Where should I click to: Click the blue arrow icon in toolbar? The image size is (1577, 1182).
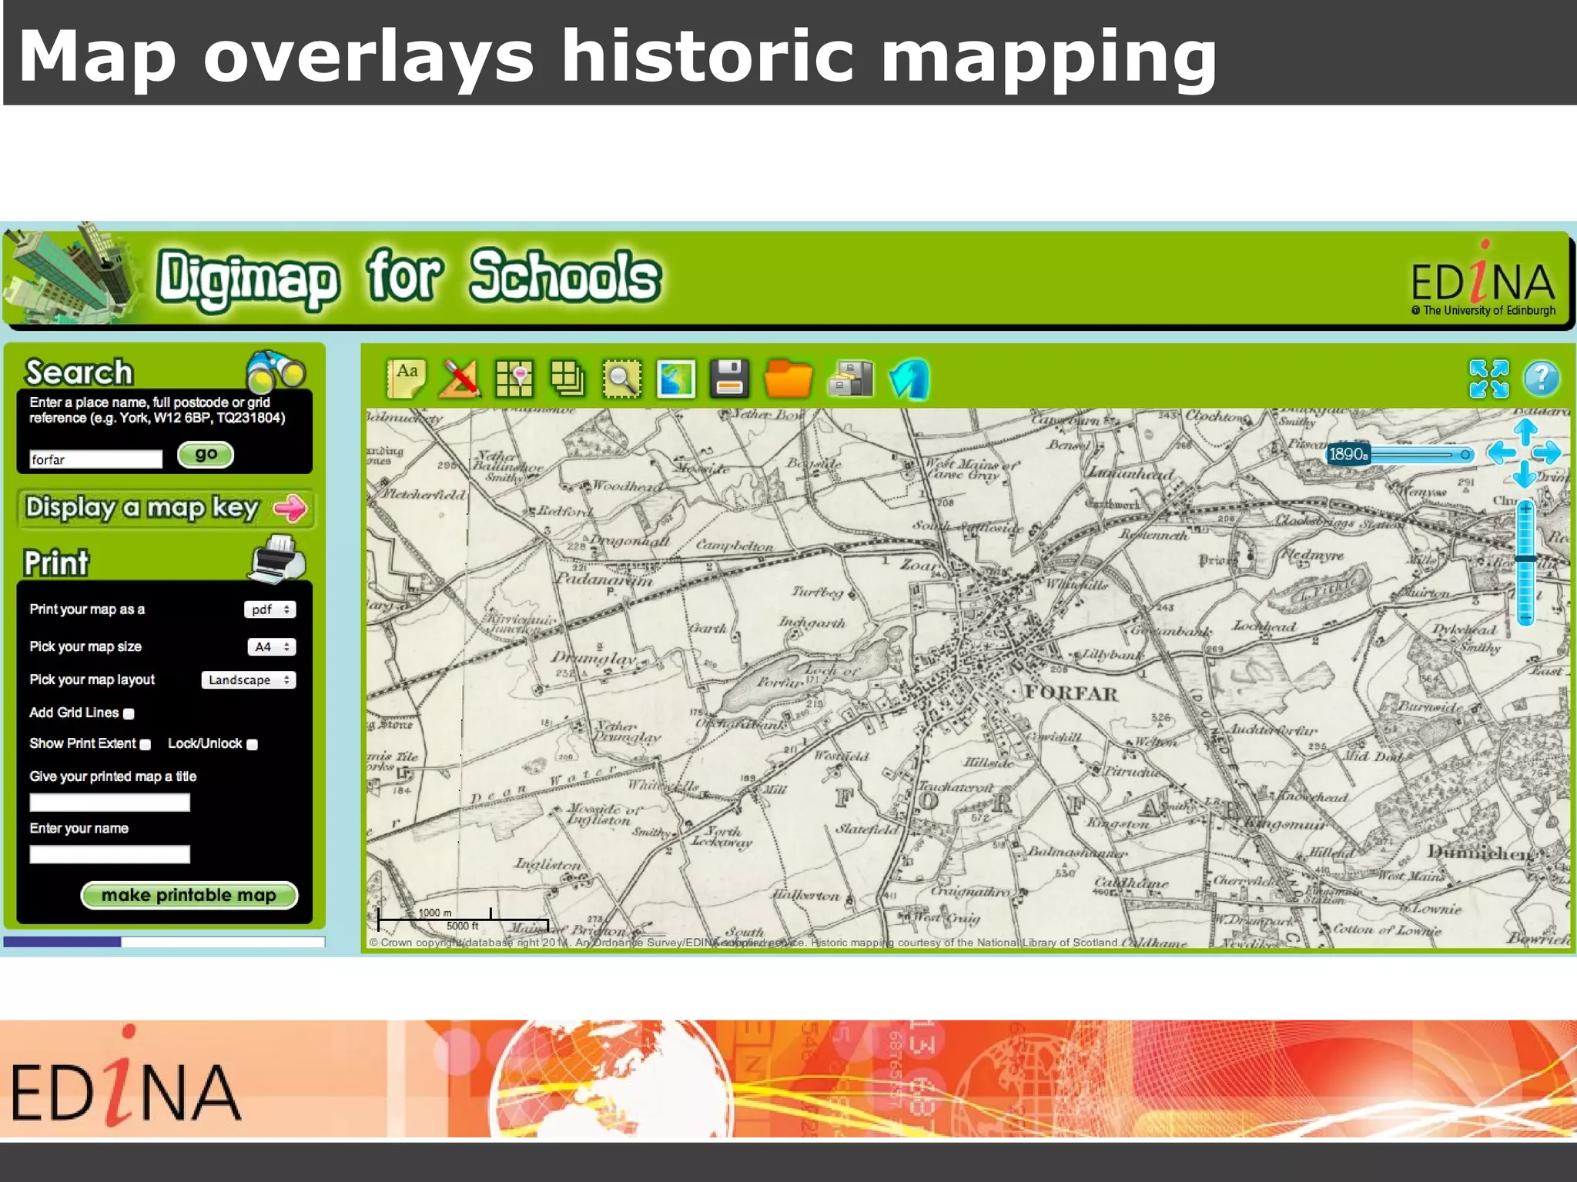(909, 379)
